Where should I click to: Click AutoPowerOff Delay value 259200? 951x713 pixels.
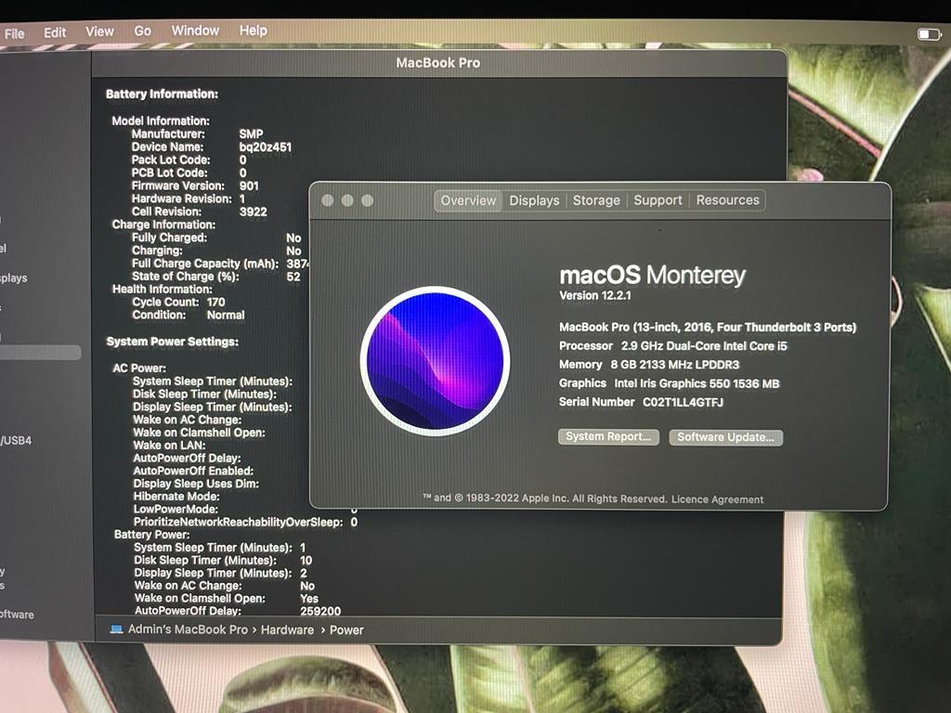pyautogui.click(x=320, y=611)
